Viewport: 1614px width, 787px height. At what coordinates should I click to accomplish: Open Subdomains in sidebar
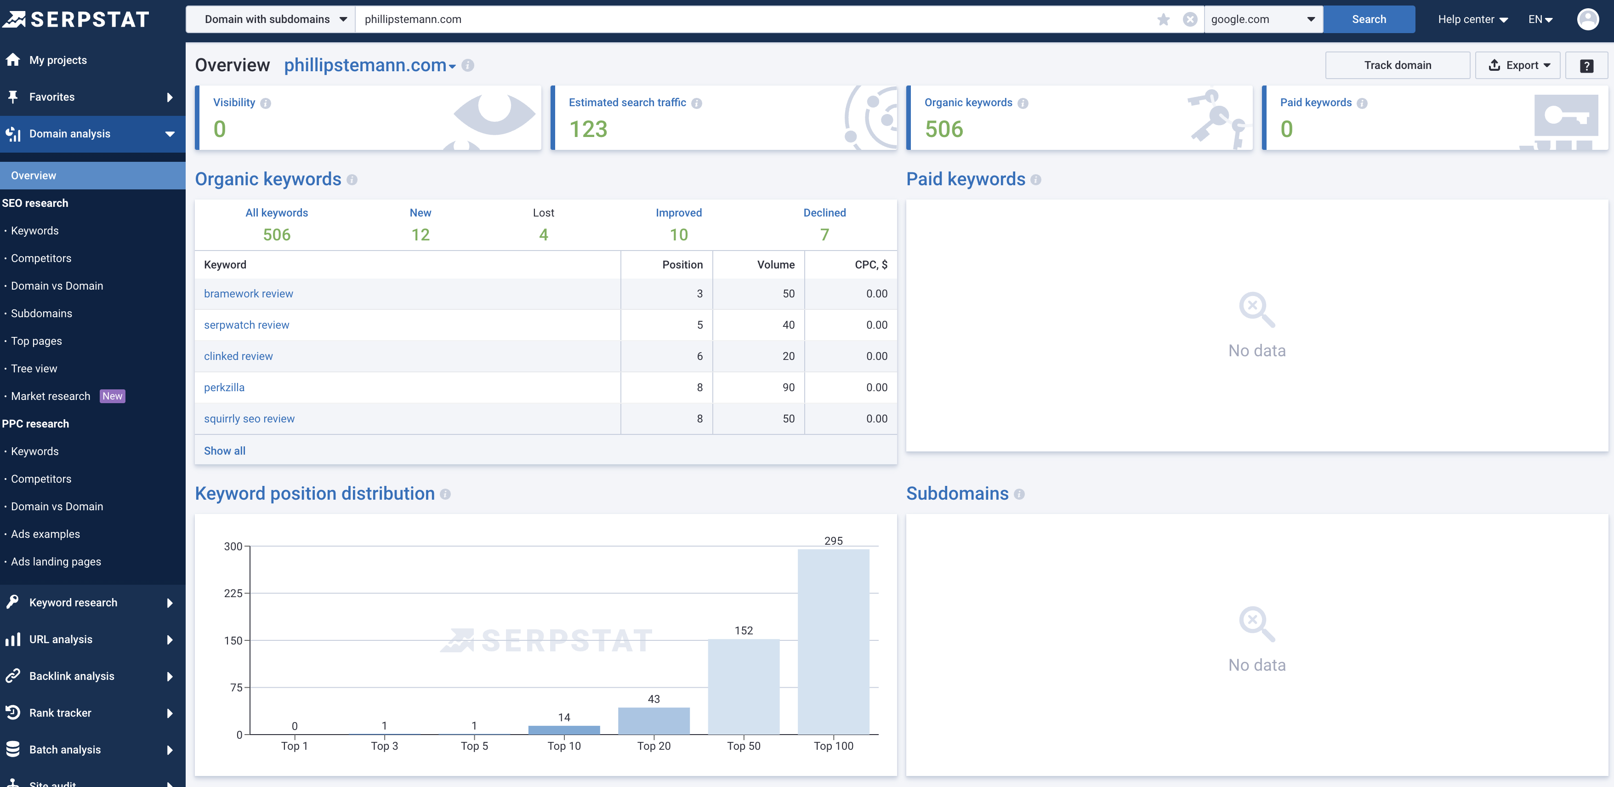click(41, 314)
